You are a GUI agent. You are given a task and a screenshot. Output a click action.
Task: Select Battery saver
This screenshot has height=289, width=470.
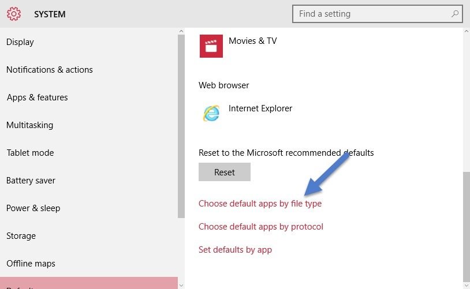click(31, 181)
